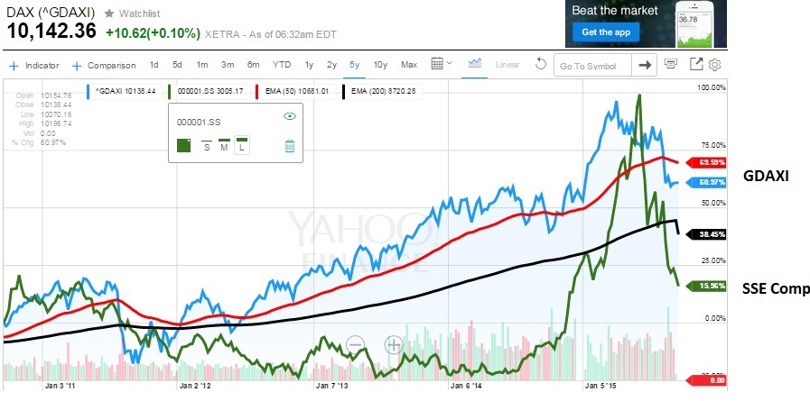Click the star Watchlist icon
Viewport: 810px width, 401px height.
click(110, 14)
